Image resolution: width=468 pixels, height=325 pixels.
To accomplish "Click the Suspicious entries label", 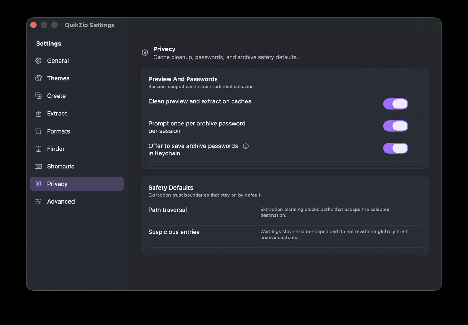I will (174, 232).
